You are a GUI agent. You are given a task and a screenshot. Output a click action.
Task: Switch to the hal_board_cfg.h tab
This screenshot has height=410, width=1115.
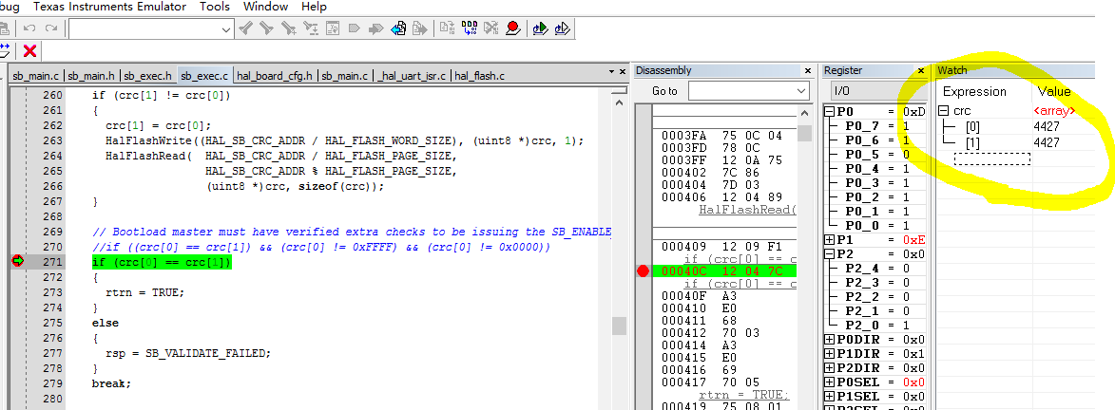pyautogui.click(x=275, y=75)
